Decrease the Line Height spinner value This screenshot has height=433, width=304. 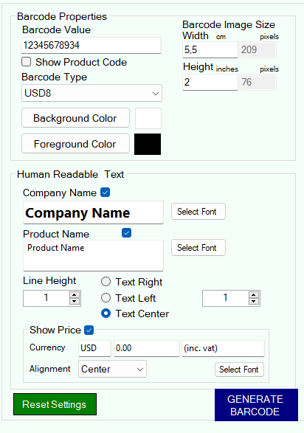(x=75, y=301)
